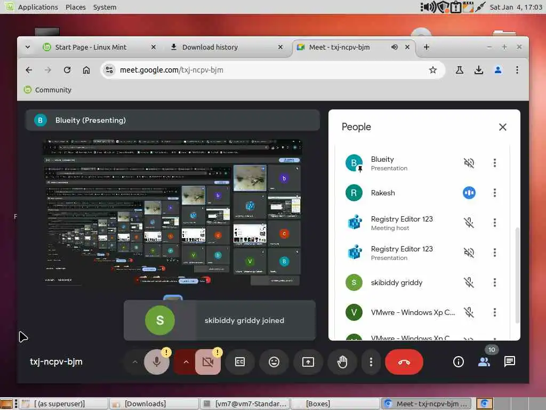Click Blueity presentation thumbnail
The height and width of the screenshot is (410, 546).
pos(172,212)
